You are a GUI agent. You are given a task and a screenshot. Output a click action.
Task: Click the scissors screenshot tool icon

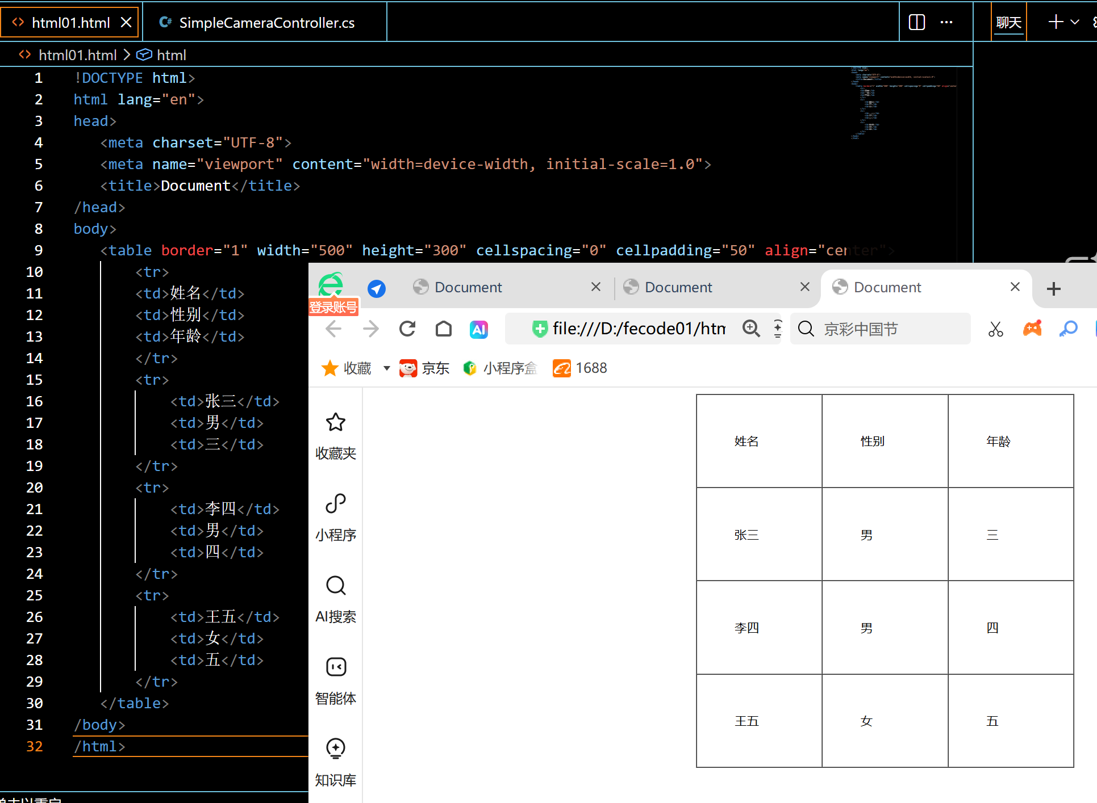click(x=995, y=329)
